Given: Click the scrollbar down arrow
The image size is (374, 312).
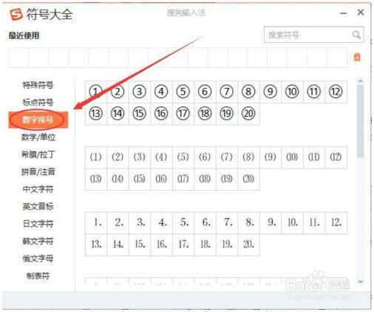Looking at the screenshot, I should (x=360, y=282).
